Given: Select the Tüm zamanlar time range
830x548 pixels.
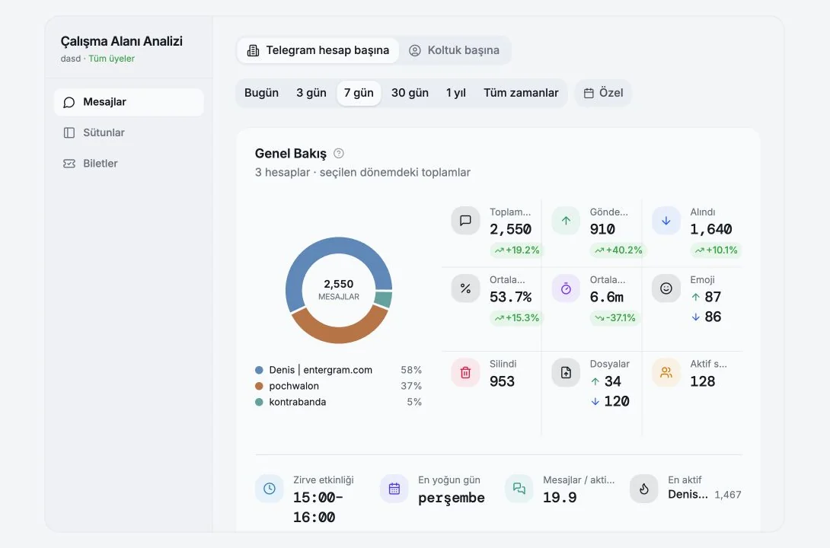Looking at the screenshot, I should point(521,93).
